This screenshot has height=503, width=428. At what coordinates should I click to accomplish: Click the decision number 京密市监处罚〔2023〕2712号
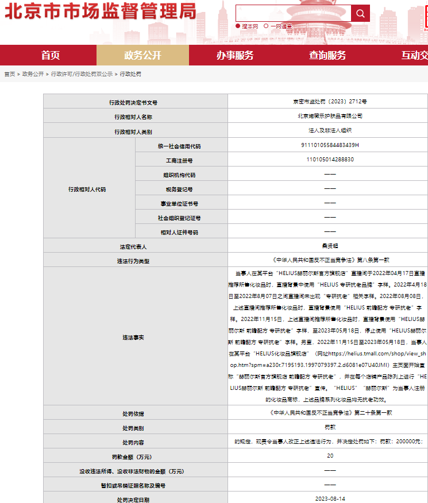click(330, 102)
